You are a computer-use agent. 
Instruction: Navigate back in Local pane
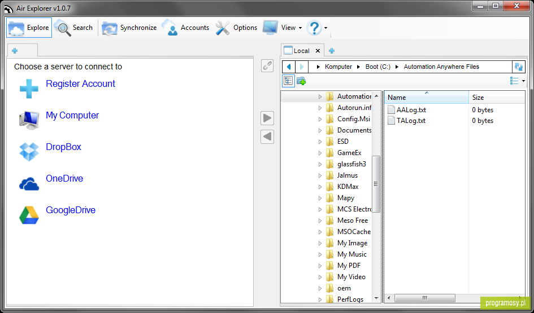(289, 67)
